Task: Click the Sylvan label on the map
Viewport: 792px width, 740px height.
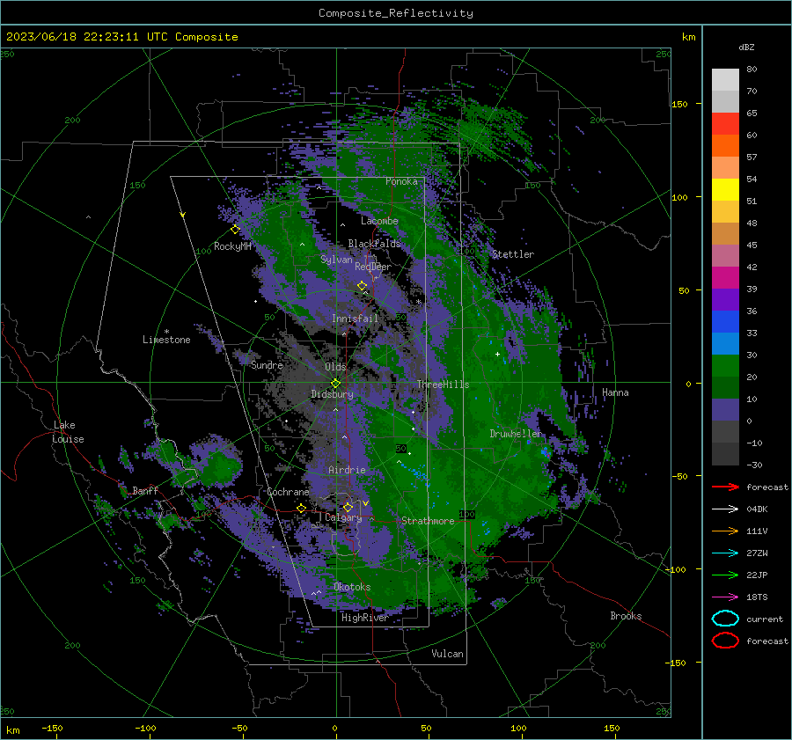Action: 336,260
